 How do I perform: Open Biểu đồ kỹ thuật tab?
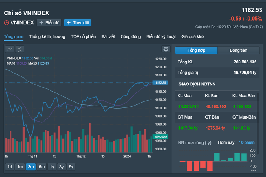click(x=161, y=37)
